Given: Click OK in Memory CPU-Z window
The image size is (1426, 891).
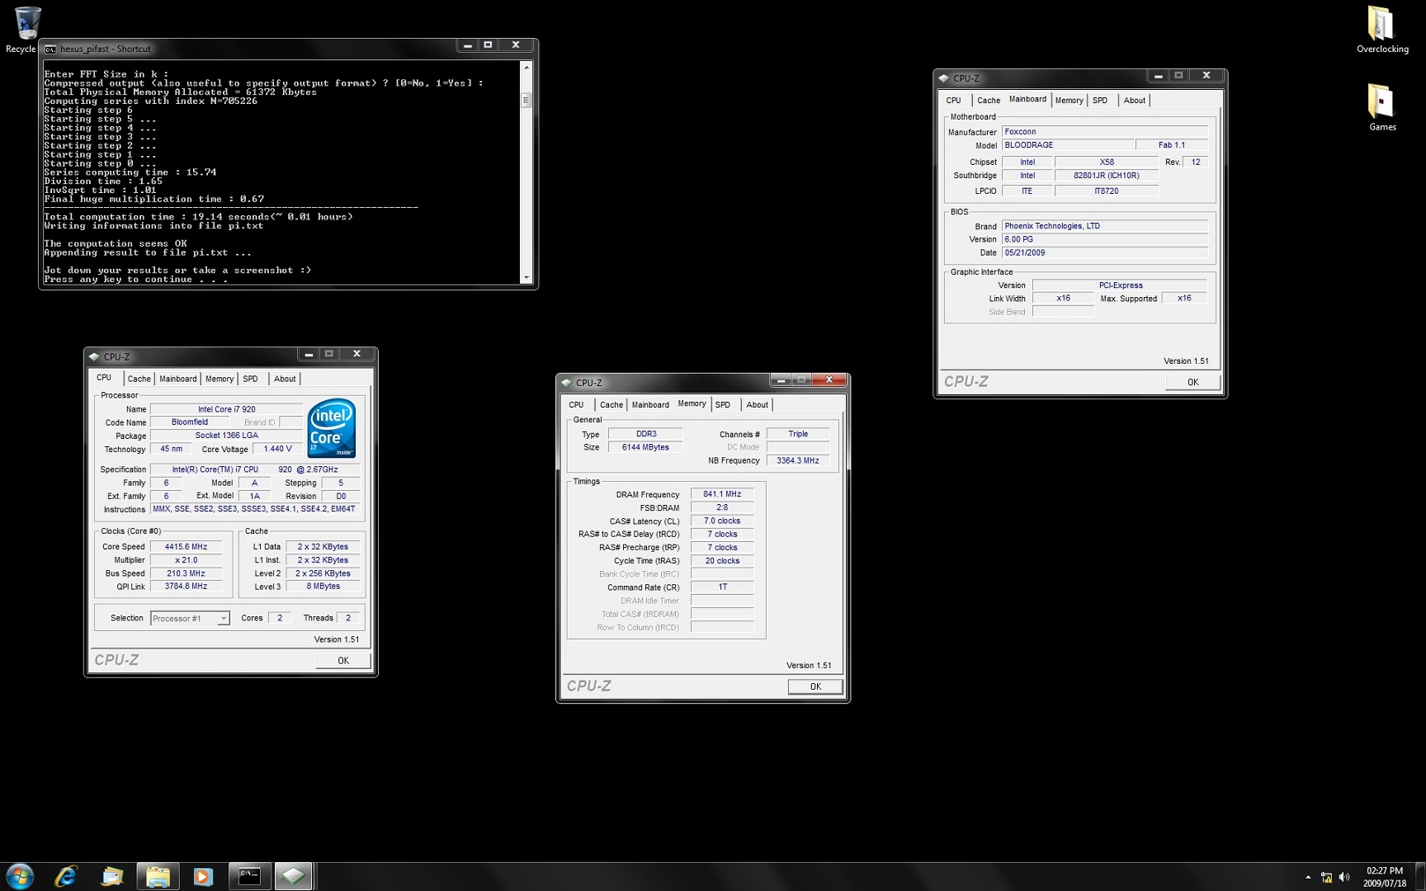Looking at the screenshot, I should tap(815, 686).
